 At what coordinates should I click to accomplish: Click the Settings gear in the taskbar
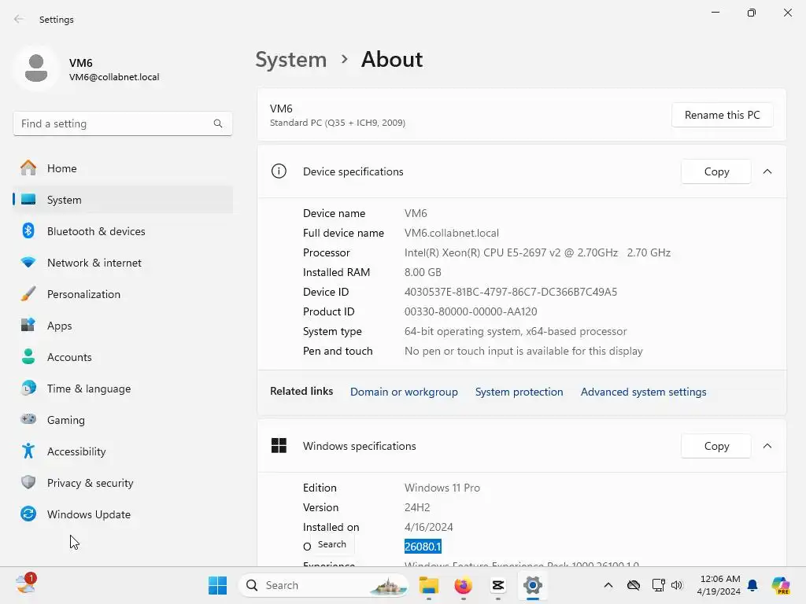pos(533,585)
